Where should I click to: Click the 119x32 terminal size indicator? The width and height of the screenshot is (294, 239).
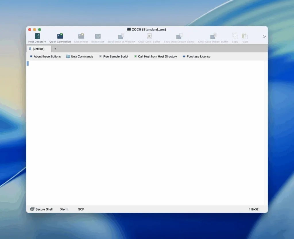pyautogui.click(x=254, y=209)
